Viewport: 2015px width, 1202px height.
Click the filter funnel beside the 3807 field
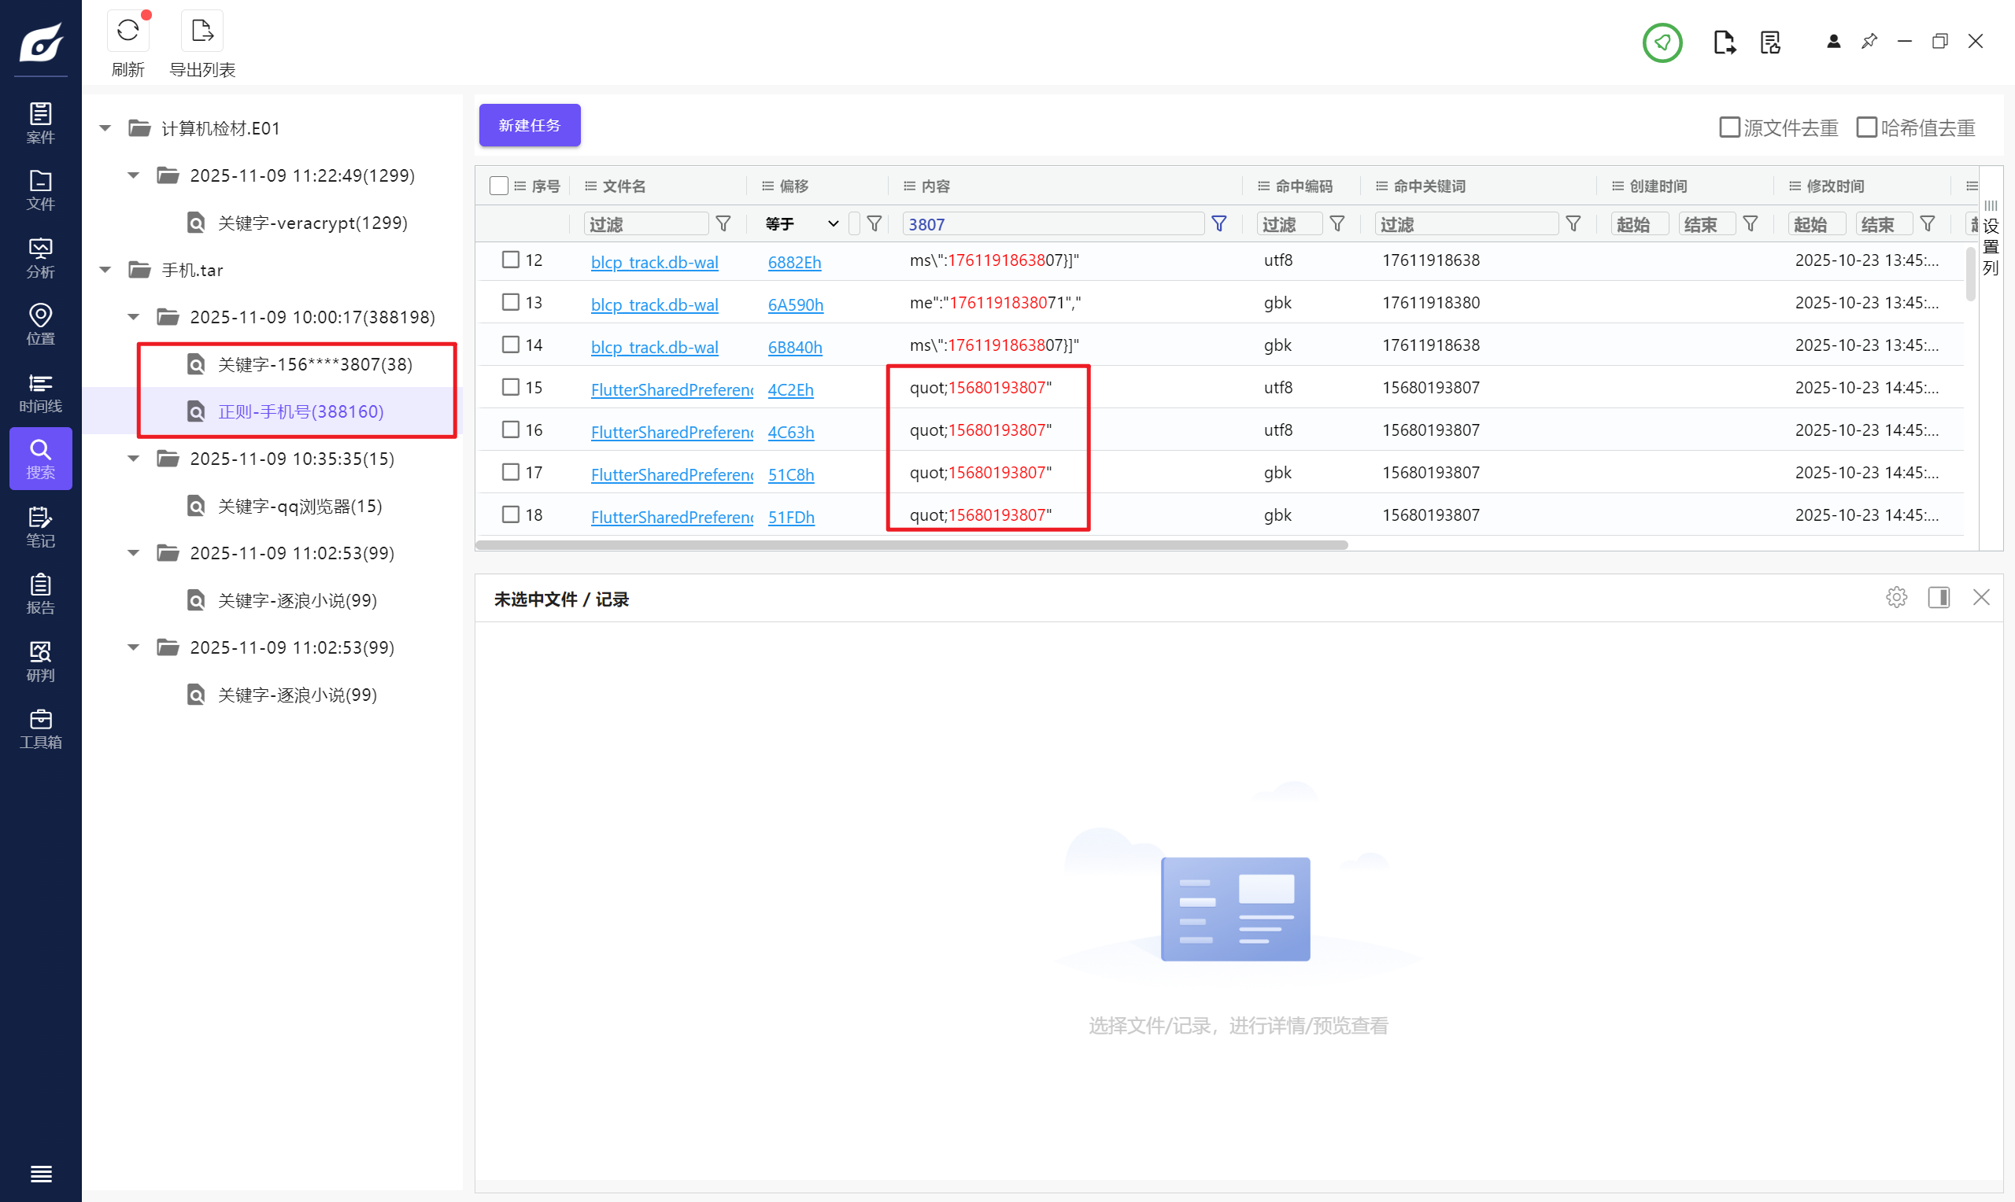tap(1218, 223)
